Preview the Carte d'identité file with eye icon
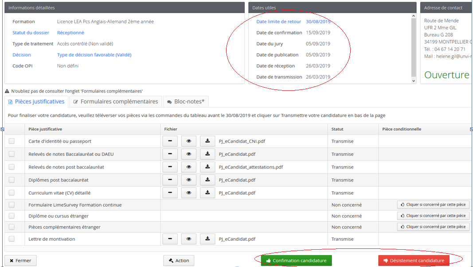Viewport: 473px width, 267px height. (x=189, y=141)
